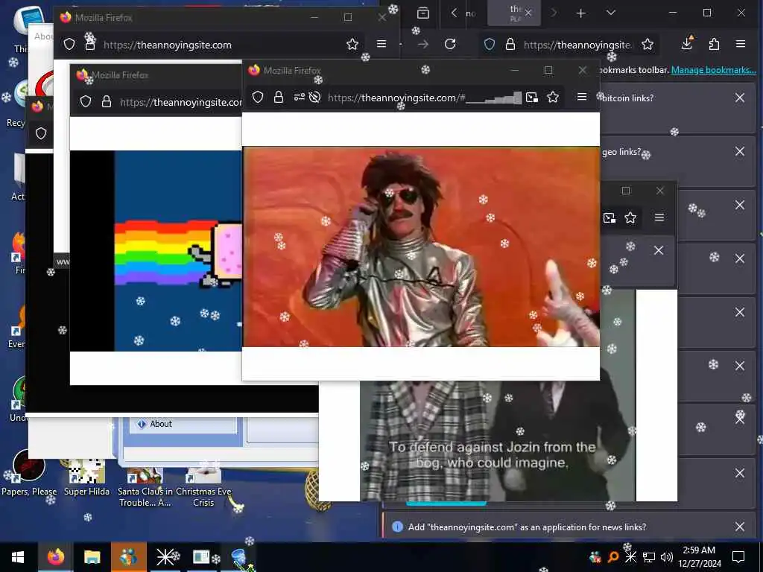Viewport: 763px width, 572px height.
Task: Close the active 'the' tab in the main window
Action: pyautogui.click(x=528, y=13)
